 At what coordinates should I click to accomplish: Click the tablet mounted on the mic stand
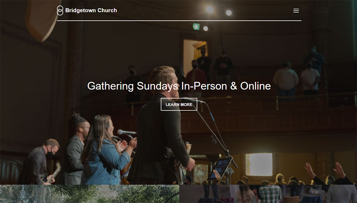click(x=220, y=168)
